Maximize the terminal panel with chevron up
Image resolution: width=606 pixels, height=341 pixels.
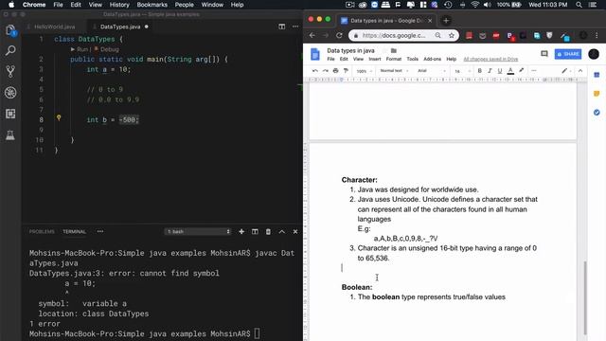tap(282, 231)
